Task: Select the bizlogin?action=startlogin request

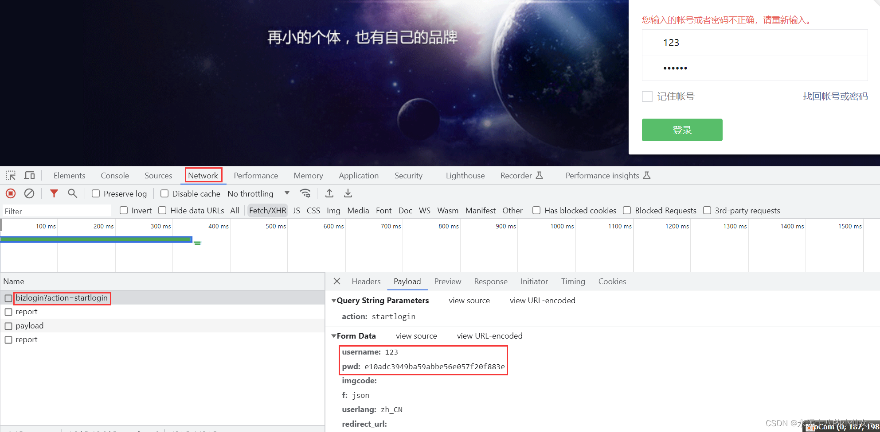Action: (63, 298)
